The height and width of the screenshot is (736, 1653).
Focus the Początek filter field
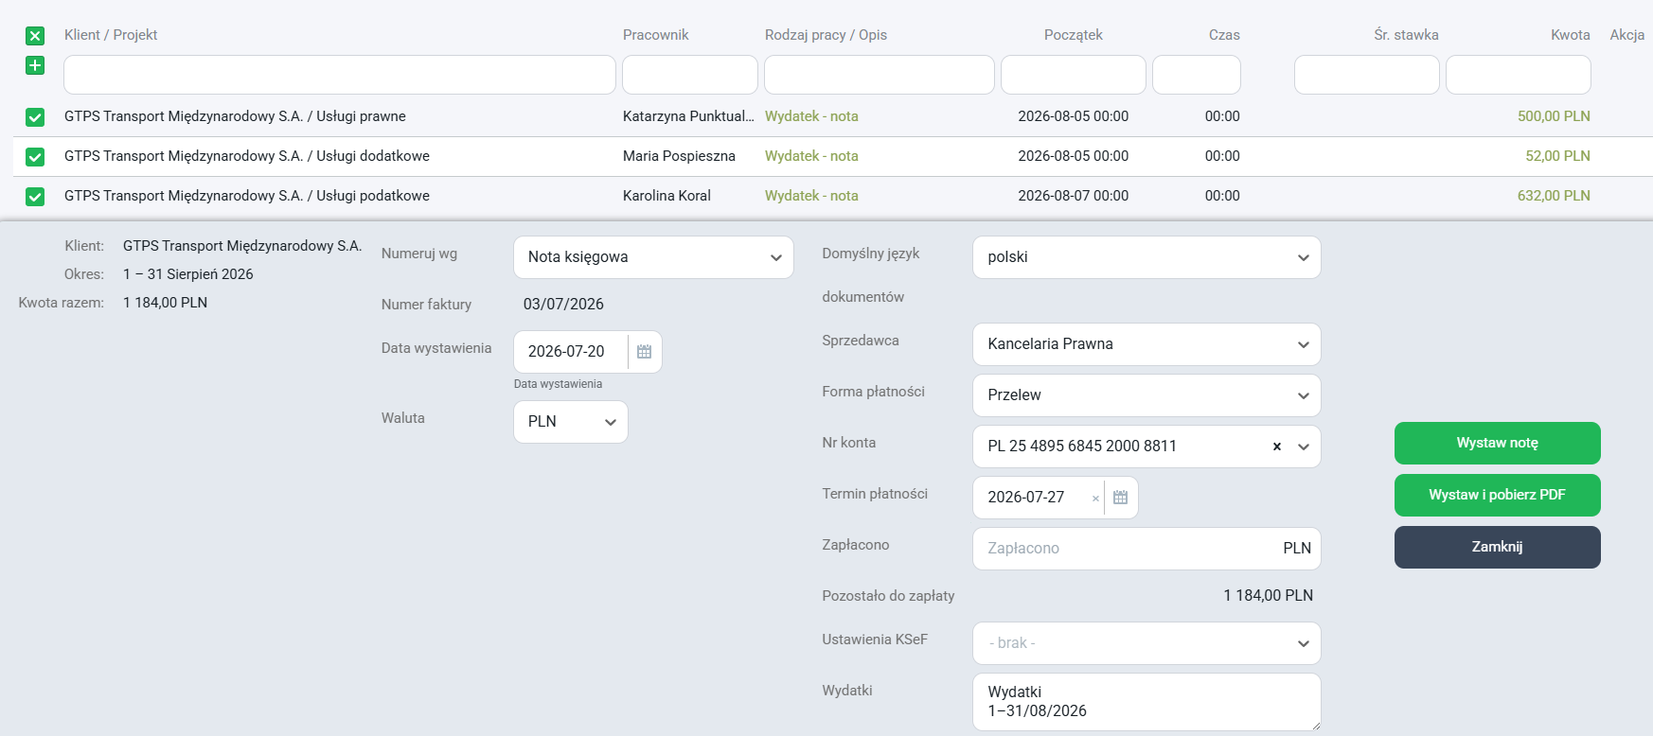[1074, 75]
